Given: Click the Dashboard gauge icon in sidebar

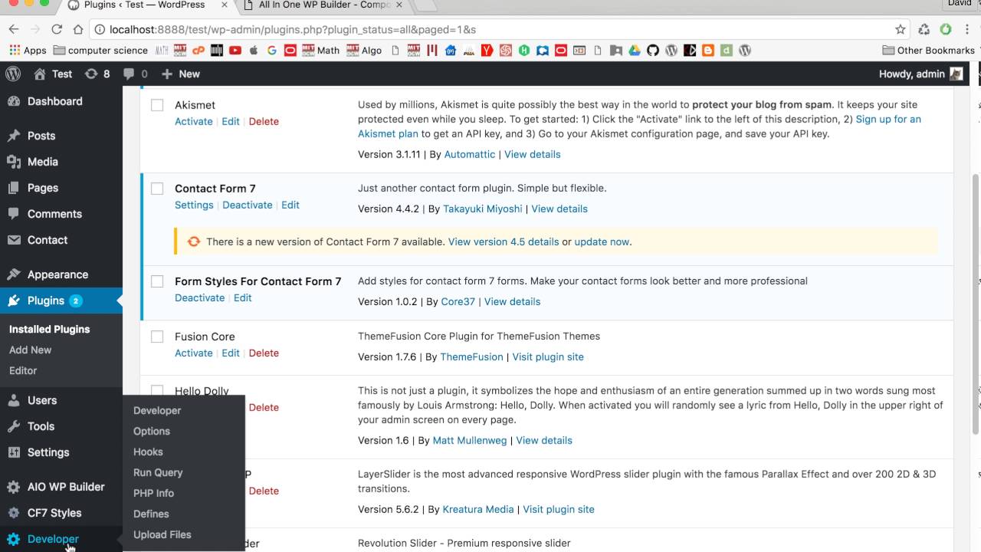Looking at the screenshot, I should click(14, 101).
